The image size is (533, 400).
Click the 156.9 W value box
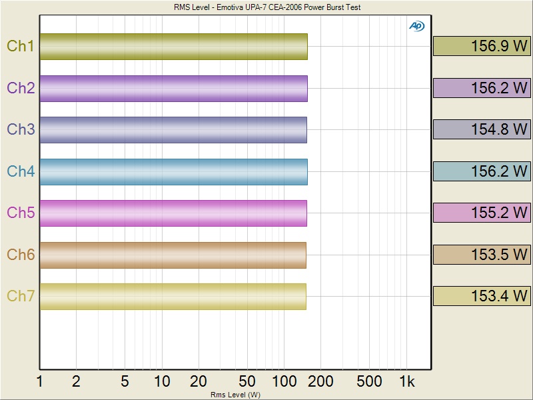click(x=482, y=47)
